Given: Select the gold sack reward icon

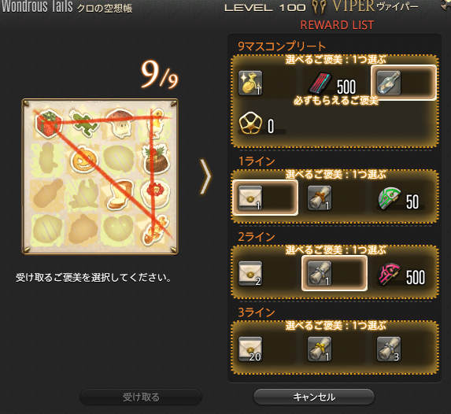Looking at the screenshot, I should [x=250, y=83].
